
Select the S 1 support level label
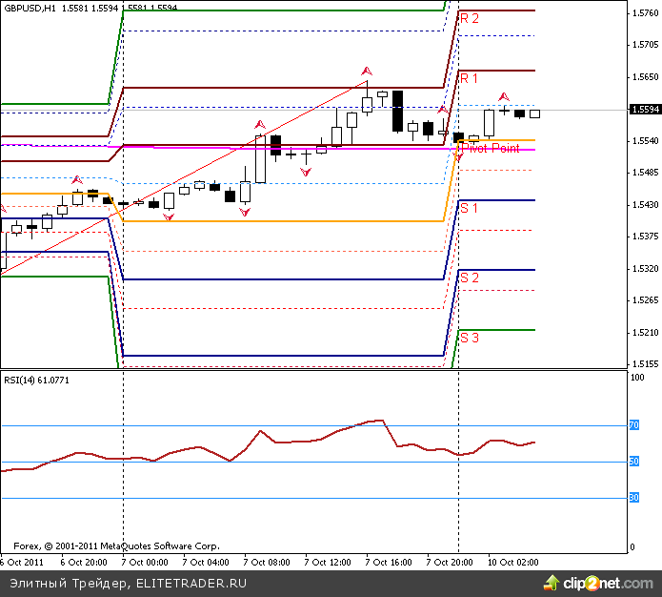[x=470, y=208]
